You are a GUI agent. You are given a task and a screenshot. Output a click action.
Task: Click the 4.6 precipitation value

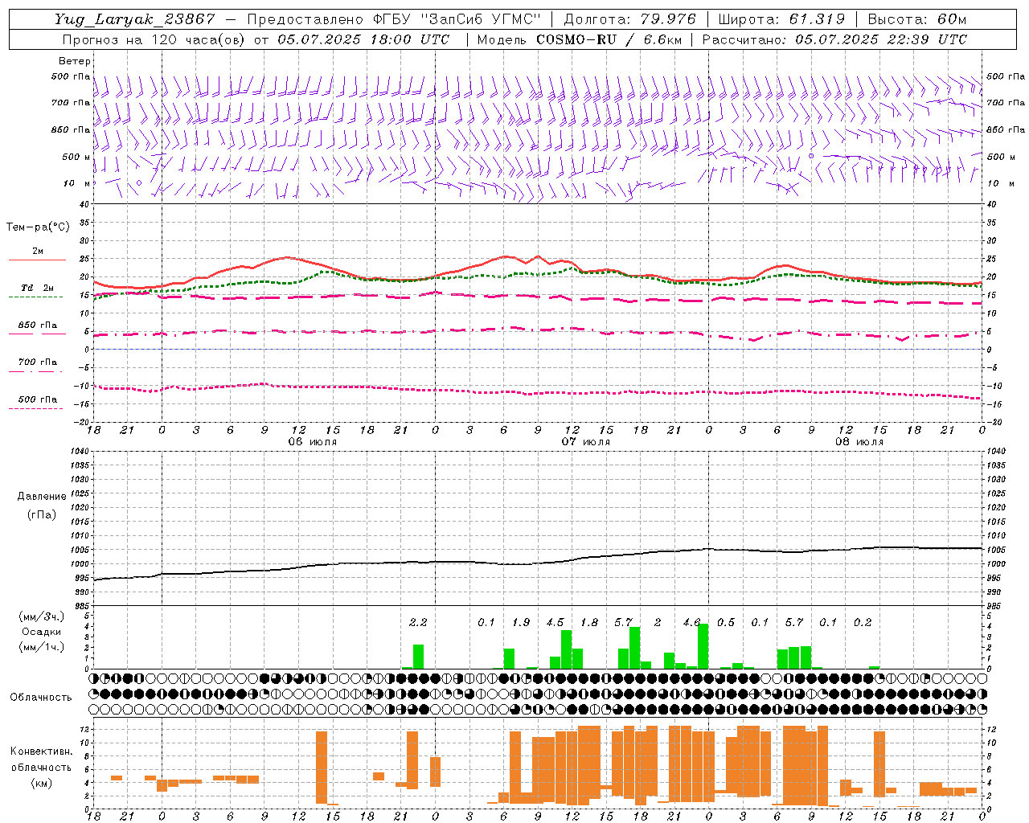point(691,622)
